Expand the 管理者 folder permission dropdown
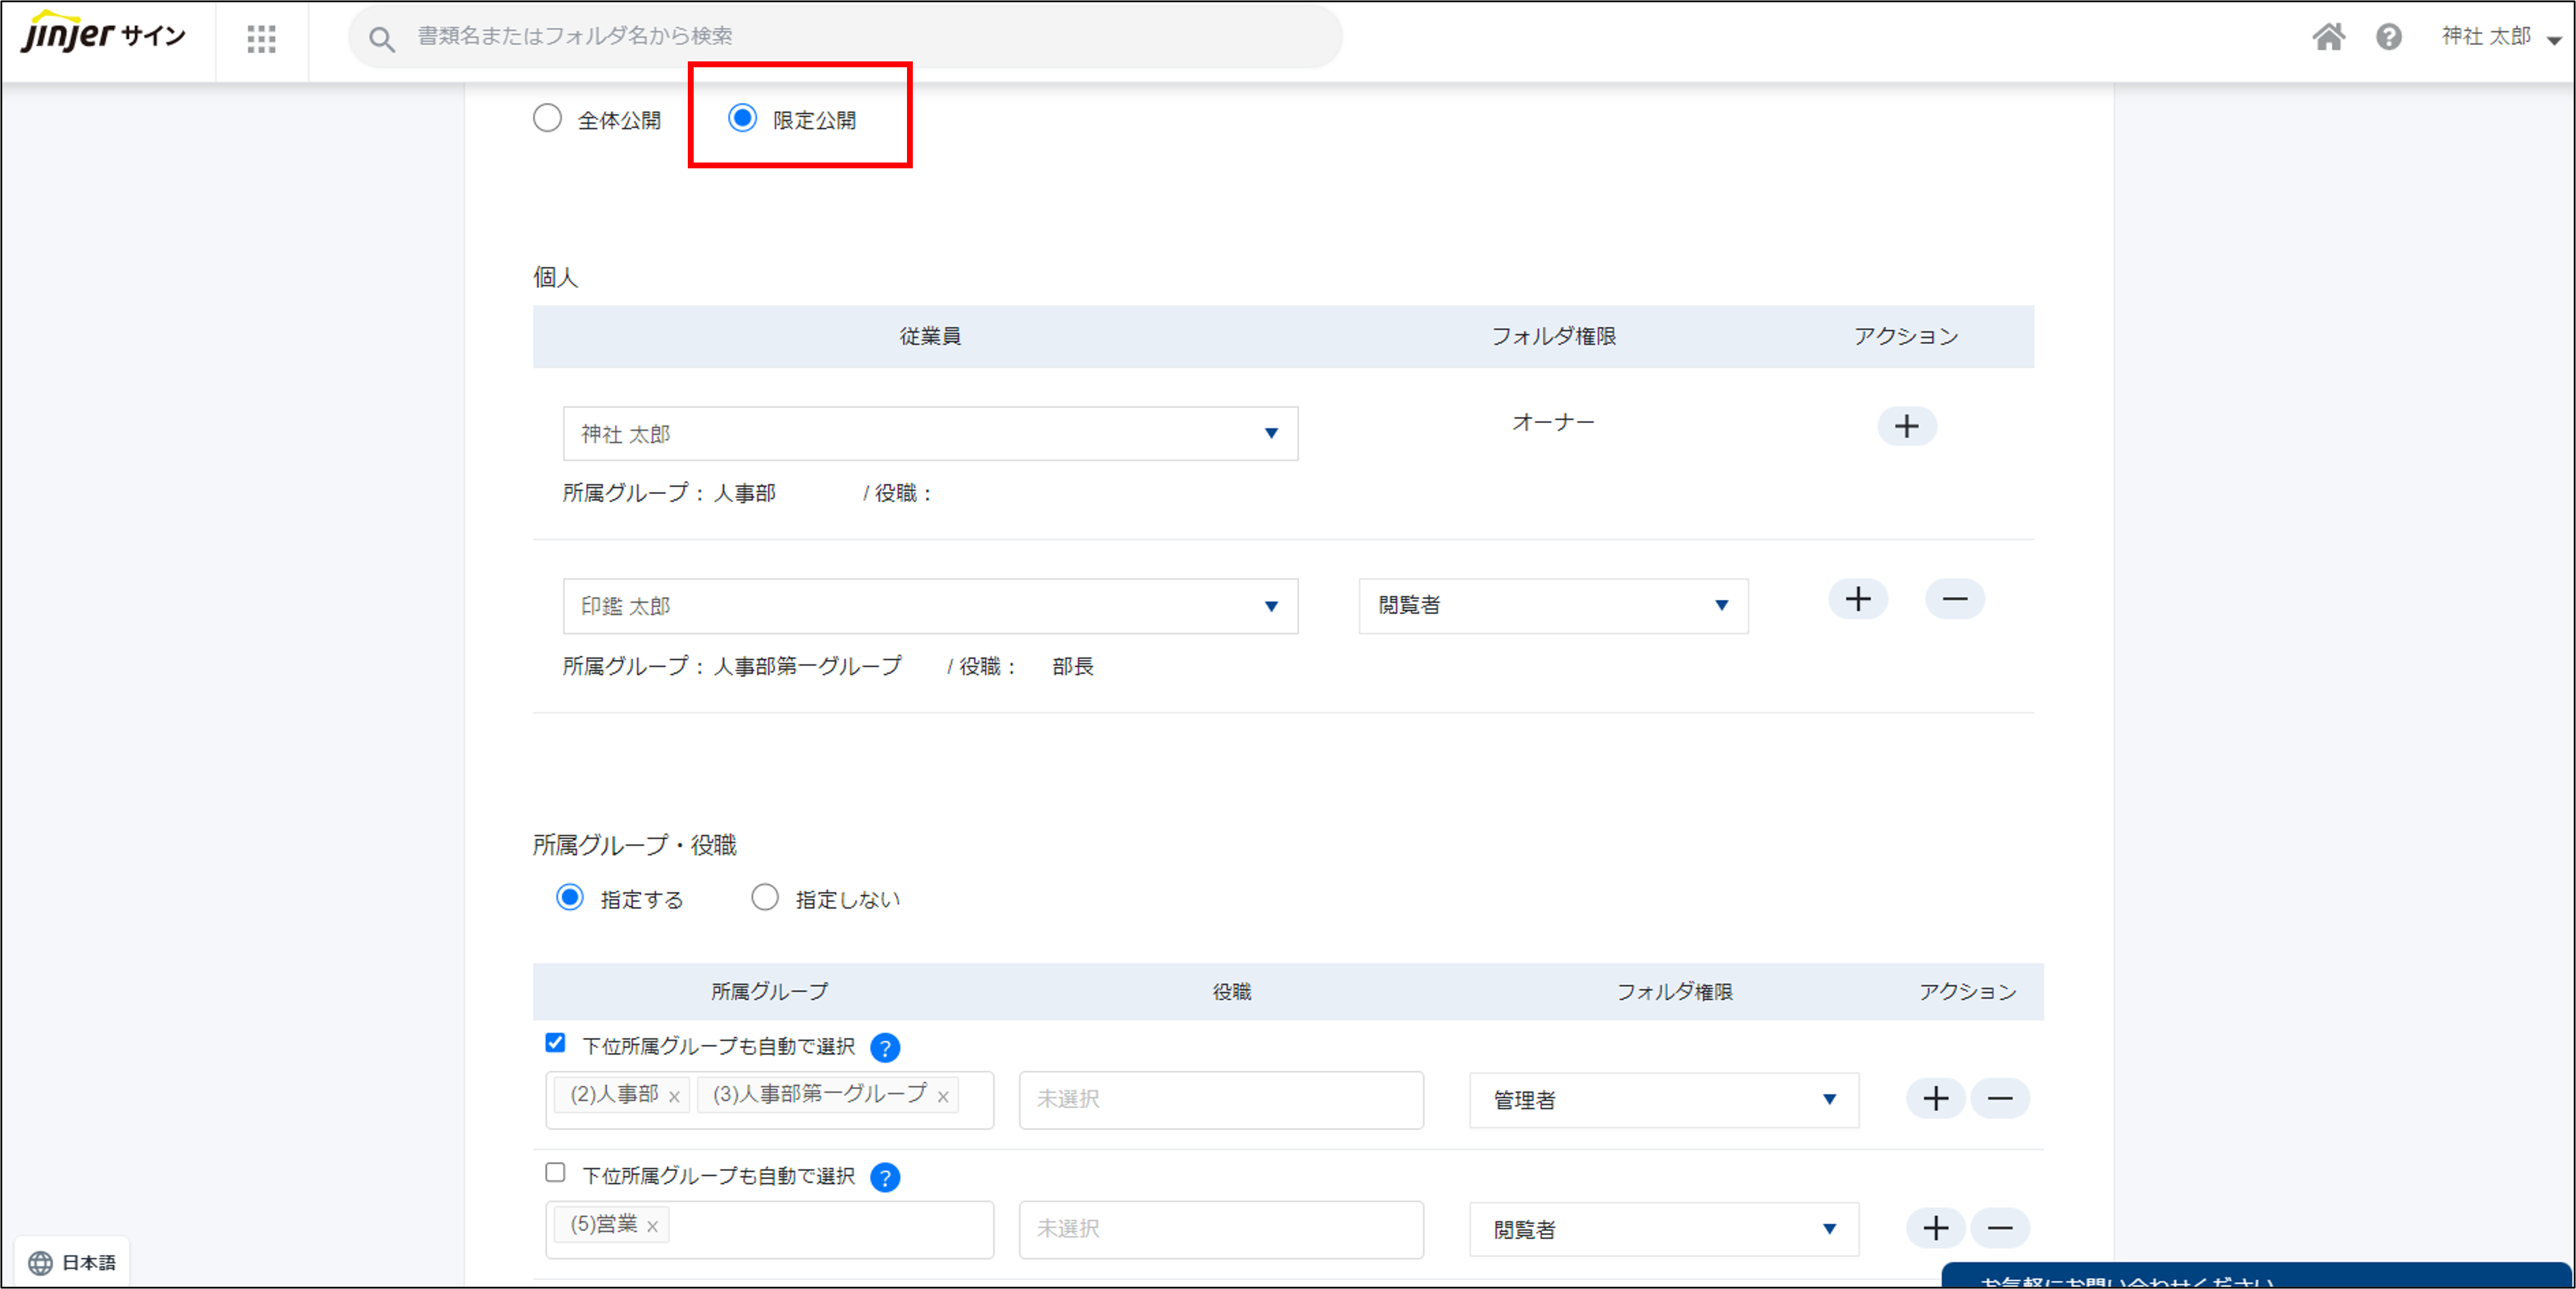Viewport: 2576px width, 1289px height. 1663,1100
